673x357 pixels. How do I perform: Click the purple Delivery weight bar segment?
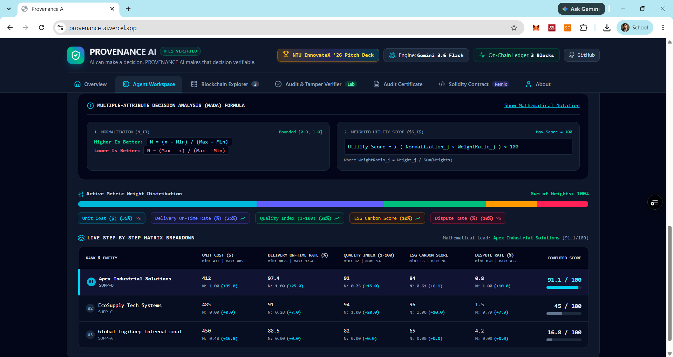(x=320, y=204)
